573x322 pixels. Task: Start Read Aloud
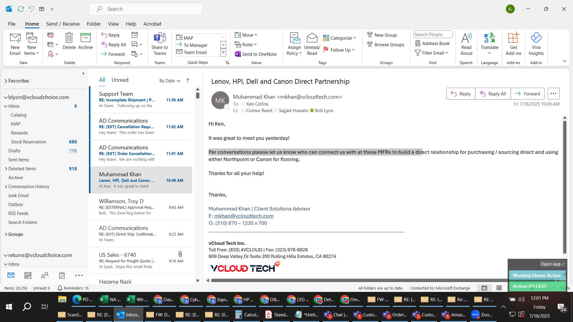(x=466, y=44)
